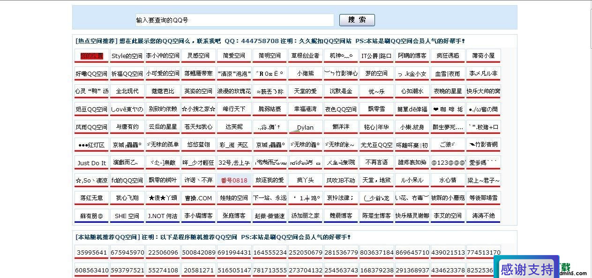Open the 水心情 link
This screenshot has width=592, height=278.
click(448, 180)
